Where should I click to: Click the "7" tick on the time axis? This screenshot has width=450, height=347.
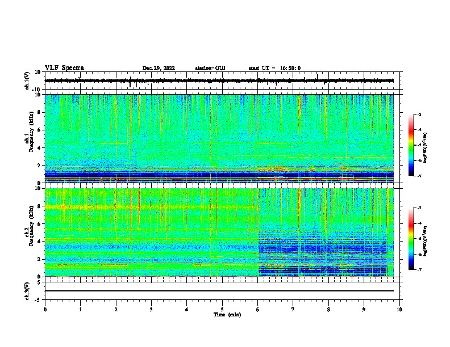click(x=293, y=310)
